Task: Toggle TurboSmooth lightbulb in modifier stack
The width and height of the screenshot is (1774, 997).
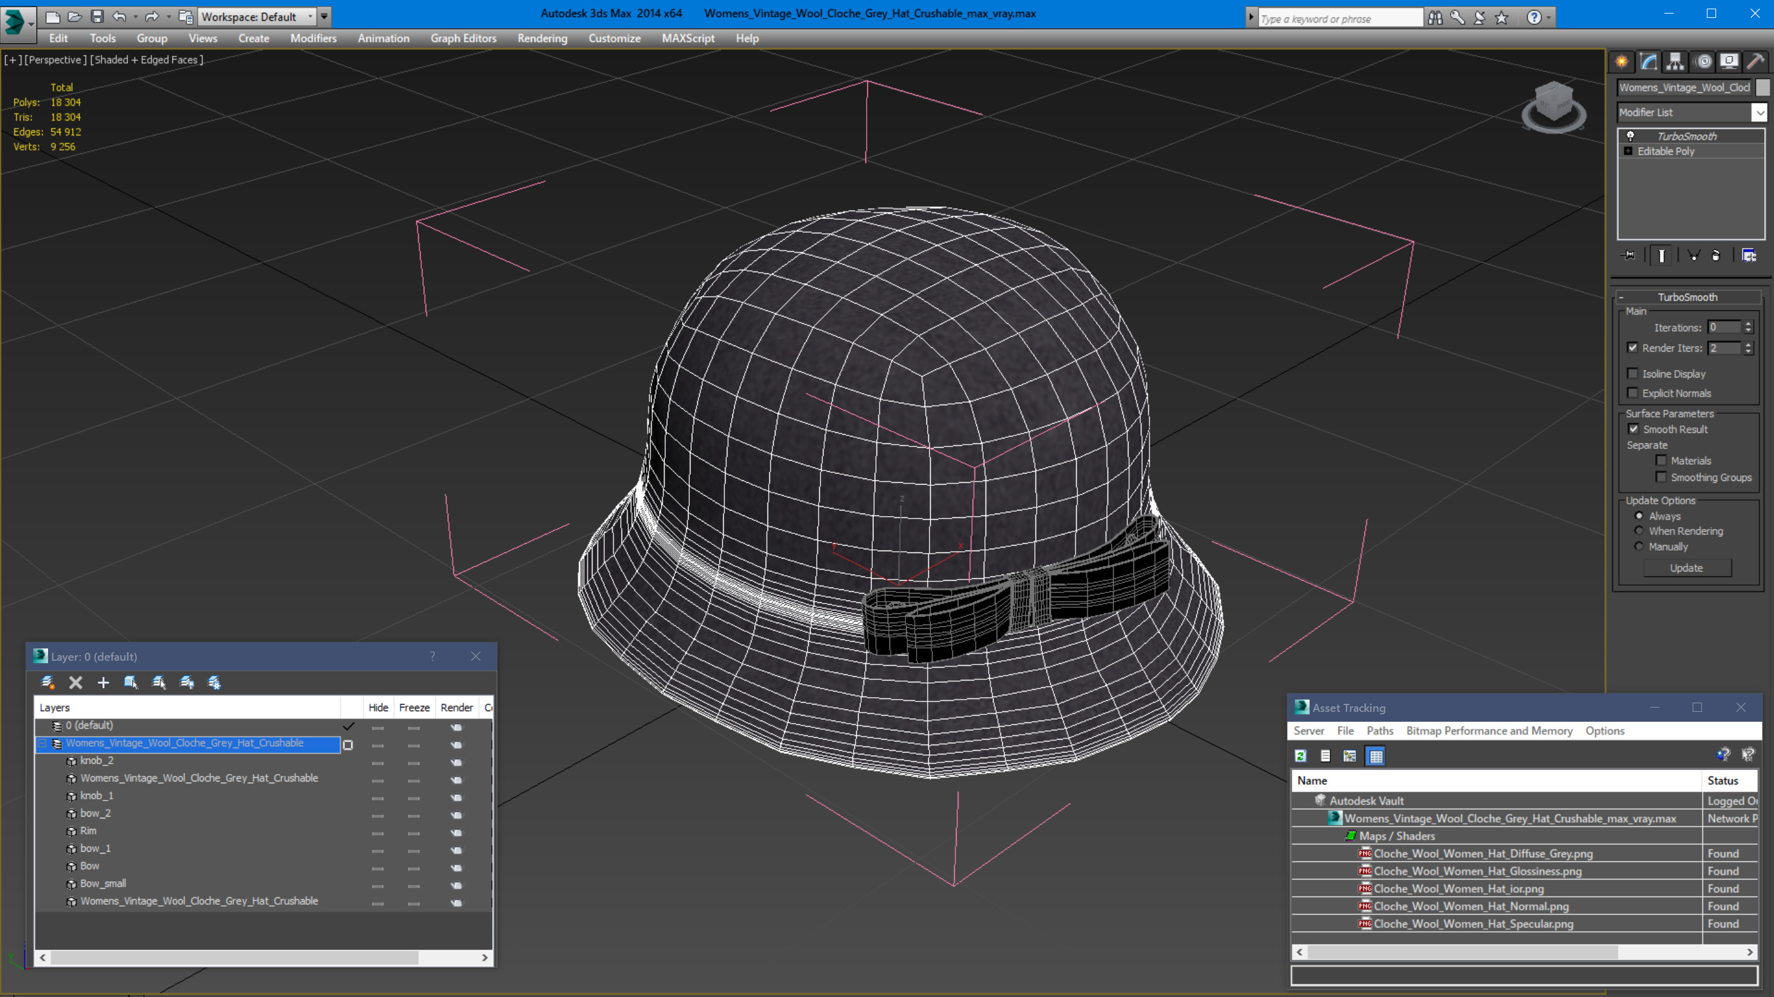Action: [x=1630, y=136]
